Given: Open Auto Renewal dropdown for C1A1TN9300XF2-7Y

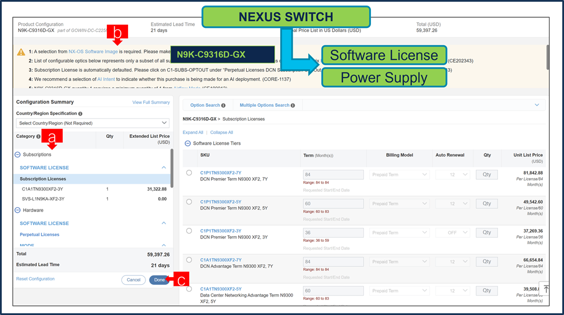Looking at the screenshot, I should [x=453, y=262].
